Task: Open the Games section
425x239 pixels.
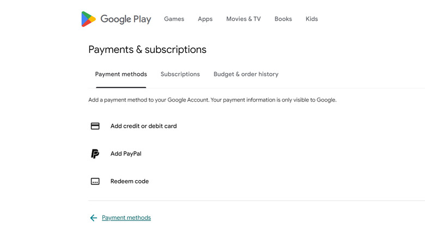Action: tap(174, 19)
